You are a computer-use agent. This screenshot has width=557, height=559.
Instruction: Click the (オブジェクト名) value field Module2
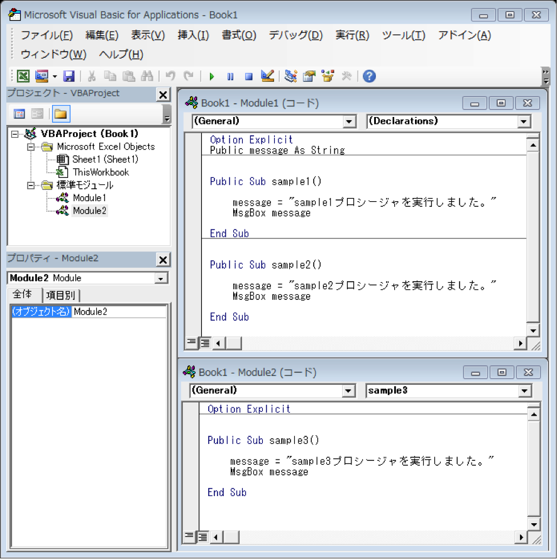pos(119,312)
